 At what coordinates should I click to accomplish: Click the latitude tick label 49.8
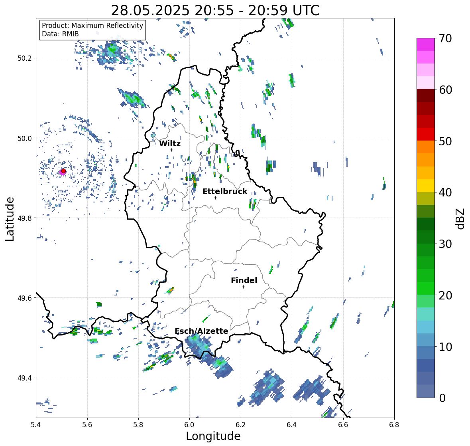tap(25, 218)
